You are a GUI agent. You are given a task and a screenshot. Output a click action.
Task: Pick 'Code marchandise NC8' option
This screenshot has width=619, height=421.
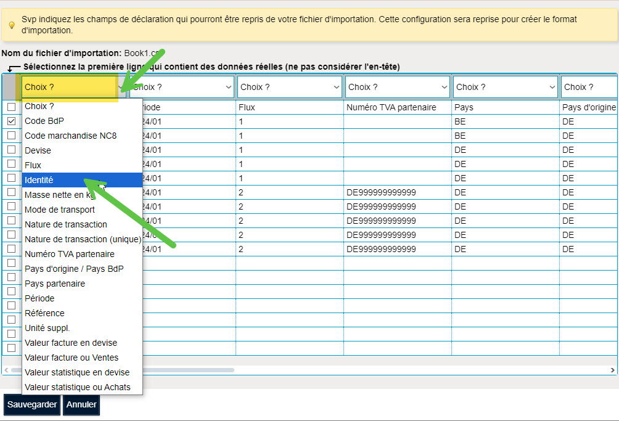click(x=82, y=136)
